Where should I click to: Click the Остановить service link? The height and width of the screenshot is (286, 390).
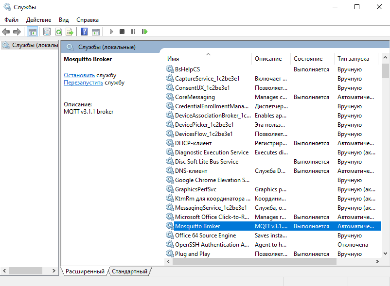click(x=79, y=75)
